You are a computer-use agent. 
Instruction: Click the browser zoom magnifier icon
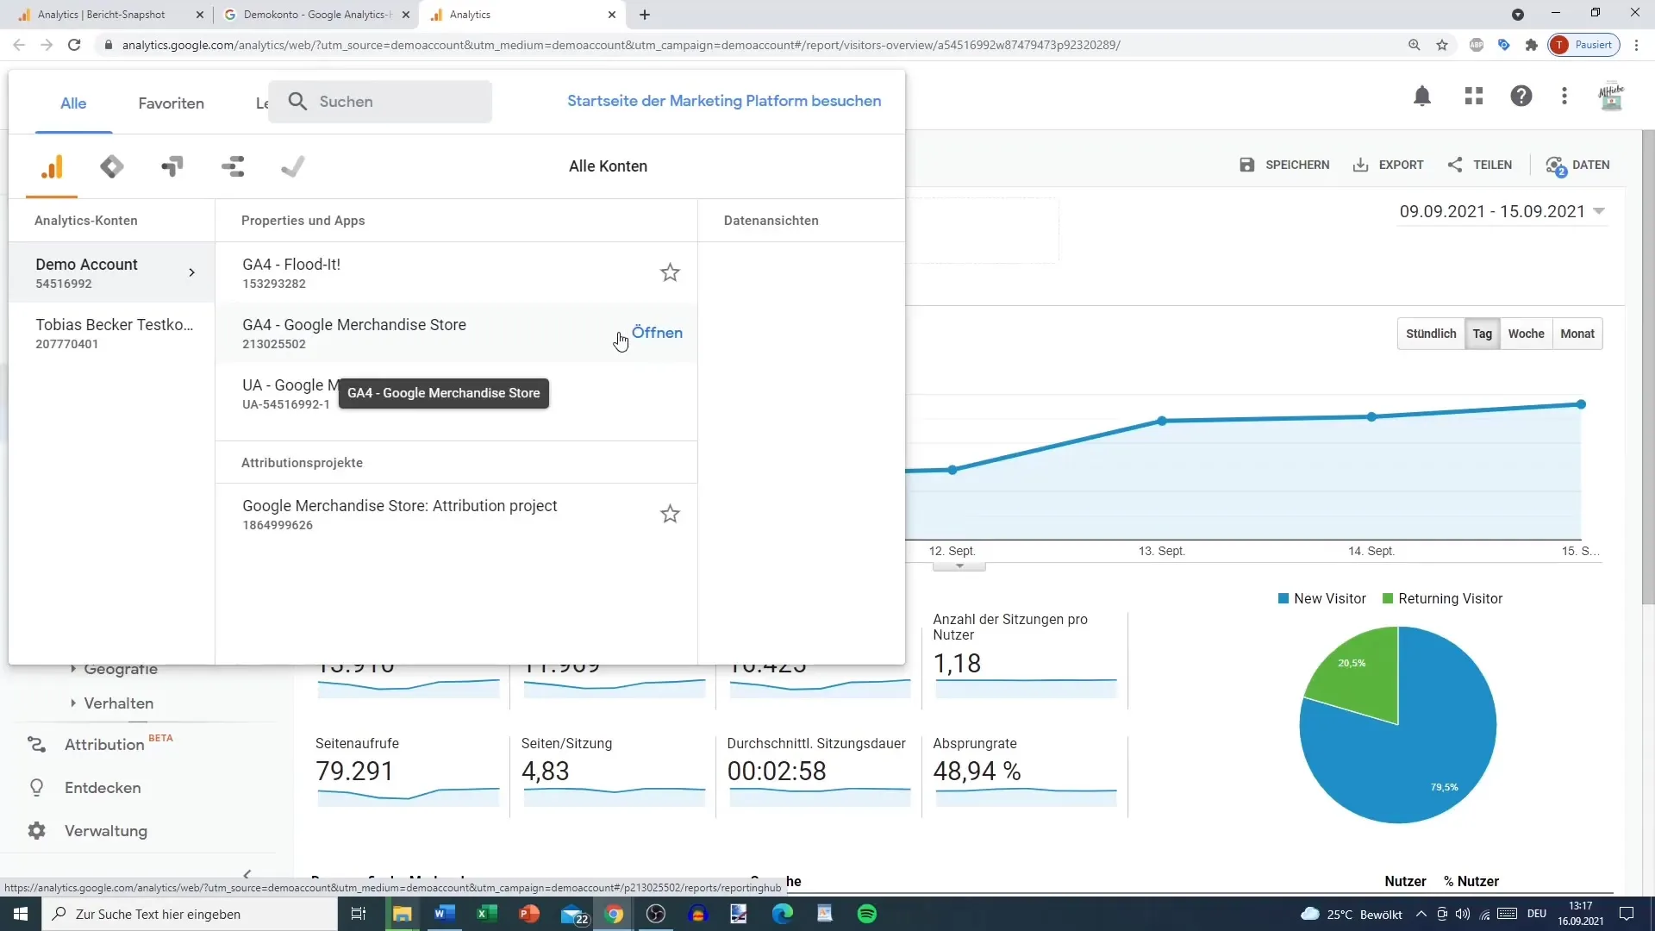click(1415, 45)
